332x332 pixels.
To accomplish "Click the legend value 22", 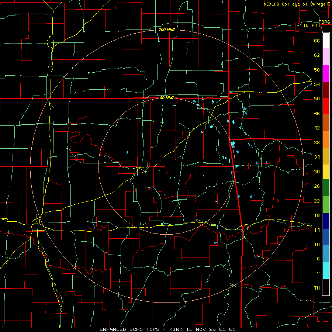I will [317, 201].
